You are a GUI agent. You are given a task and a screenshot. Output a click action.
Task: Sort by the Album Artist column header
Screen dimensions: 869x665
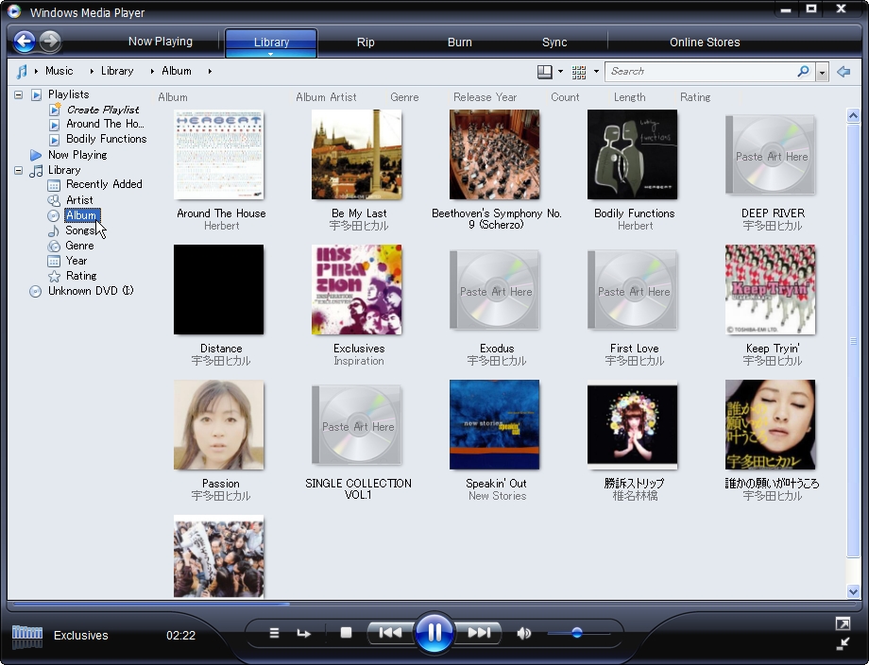click(x=326, y=97)
